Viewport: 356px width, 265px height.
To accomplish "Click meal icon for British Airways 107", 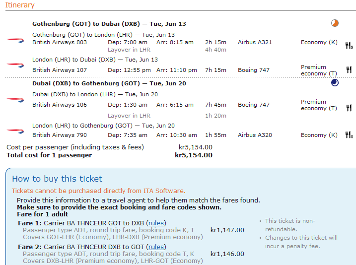I will tap(349, 69).
